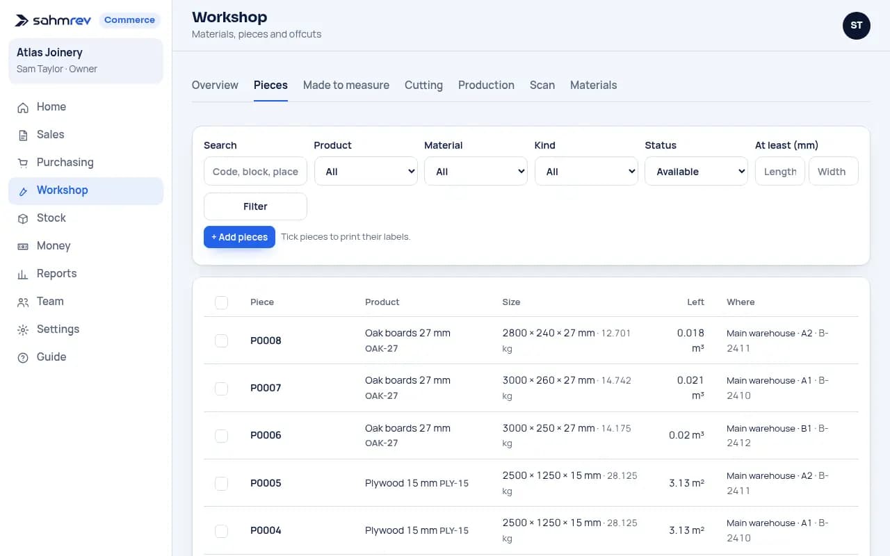Click the piece code P0008
The image size is (890, 556).
pos(266,341)
